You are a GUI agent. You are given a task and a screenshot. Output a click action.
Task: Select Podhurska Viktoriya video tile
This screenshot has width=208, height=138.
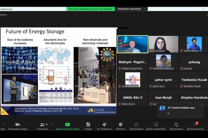[x=164, y=62]
